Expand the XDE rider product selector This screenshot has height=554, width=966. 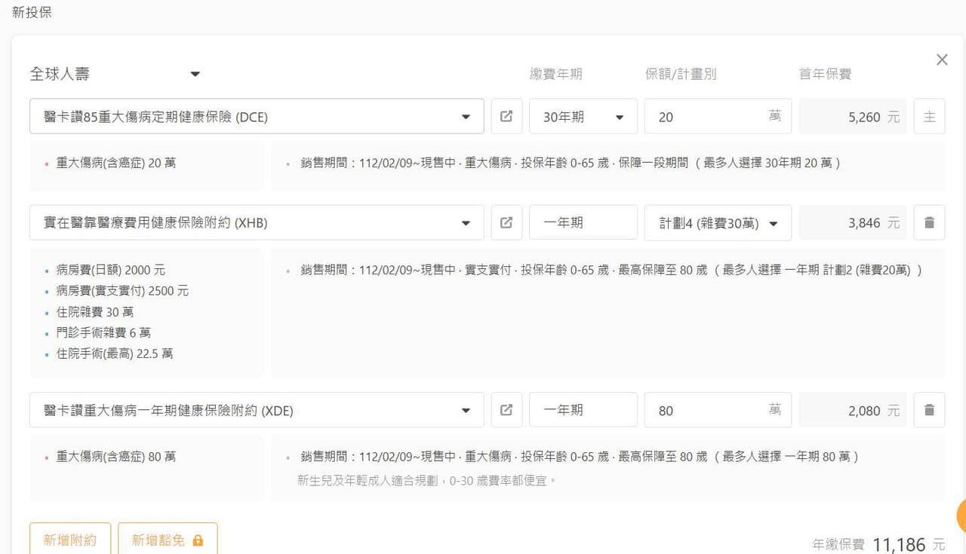(x=466, y=411)
